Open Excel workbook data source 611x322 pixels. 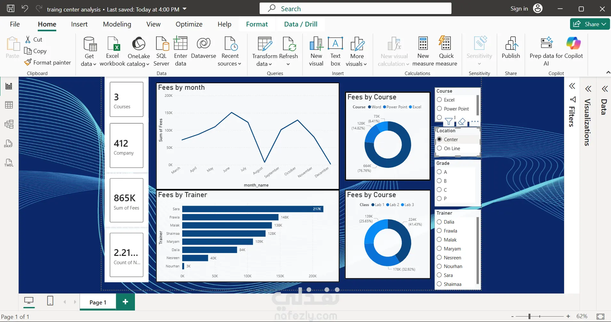click(113, 51)
